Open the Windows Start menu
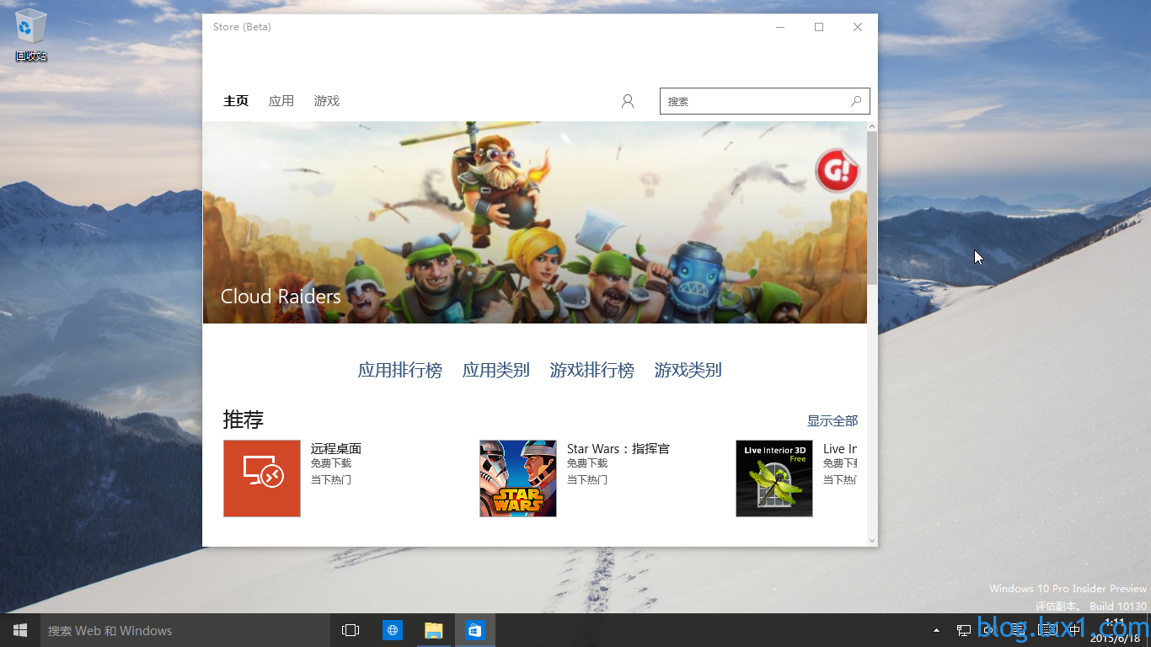1151x647 pixels. click(x=20, y=630)
